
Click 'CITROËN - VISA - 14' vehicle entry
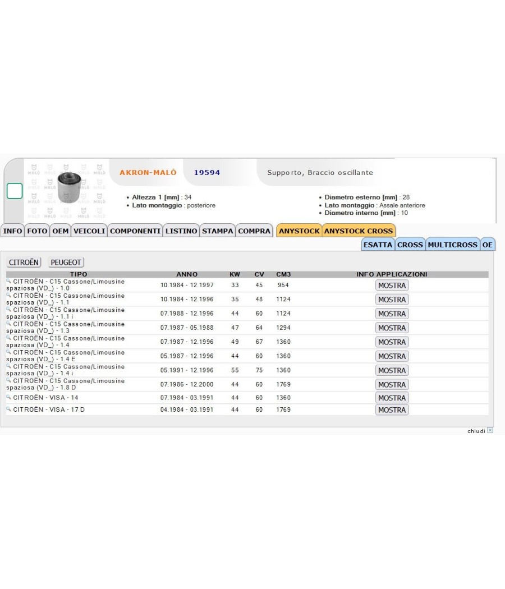pyautogui.click(x=45, y=397)
